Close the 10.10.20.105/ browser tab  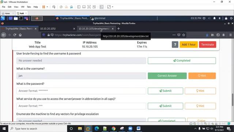point(74,29)
